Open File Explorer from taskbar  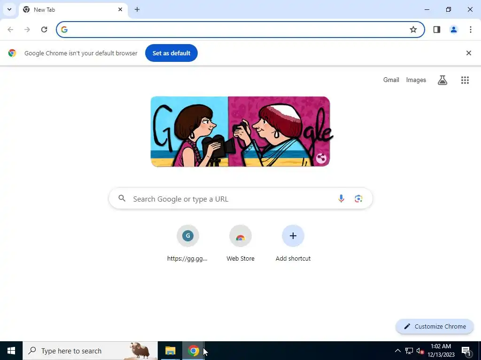pos(170,351)
